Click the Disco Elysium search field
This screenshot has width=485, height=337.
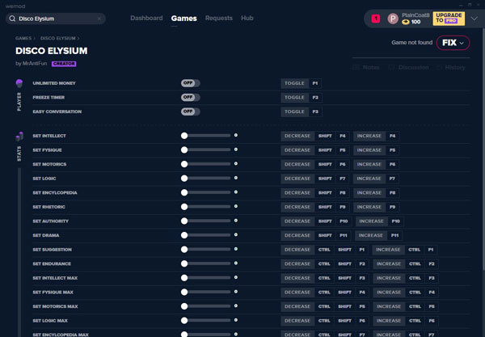point(56,19)
